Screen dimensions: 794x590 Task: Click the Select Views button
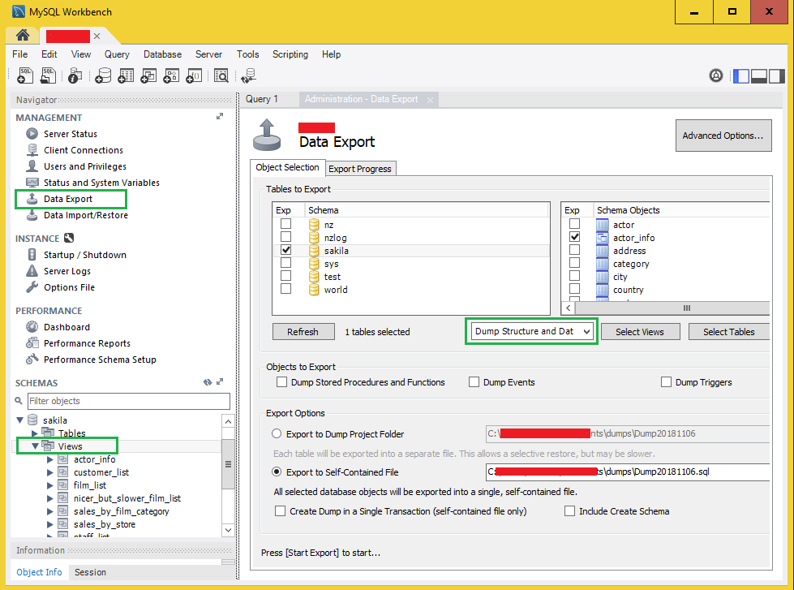coord(640,331)
